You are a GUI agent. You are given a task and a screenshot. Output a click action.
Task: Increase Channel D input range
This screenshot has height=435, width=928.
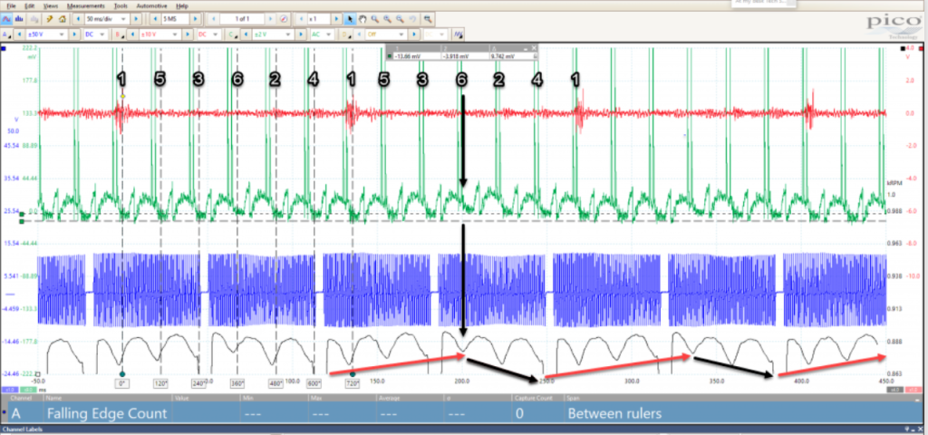coord(413,34)
